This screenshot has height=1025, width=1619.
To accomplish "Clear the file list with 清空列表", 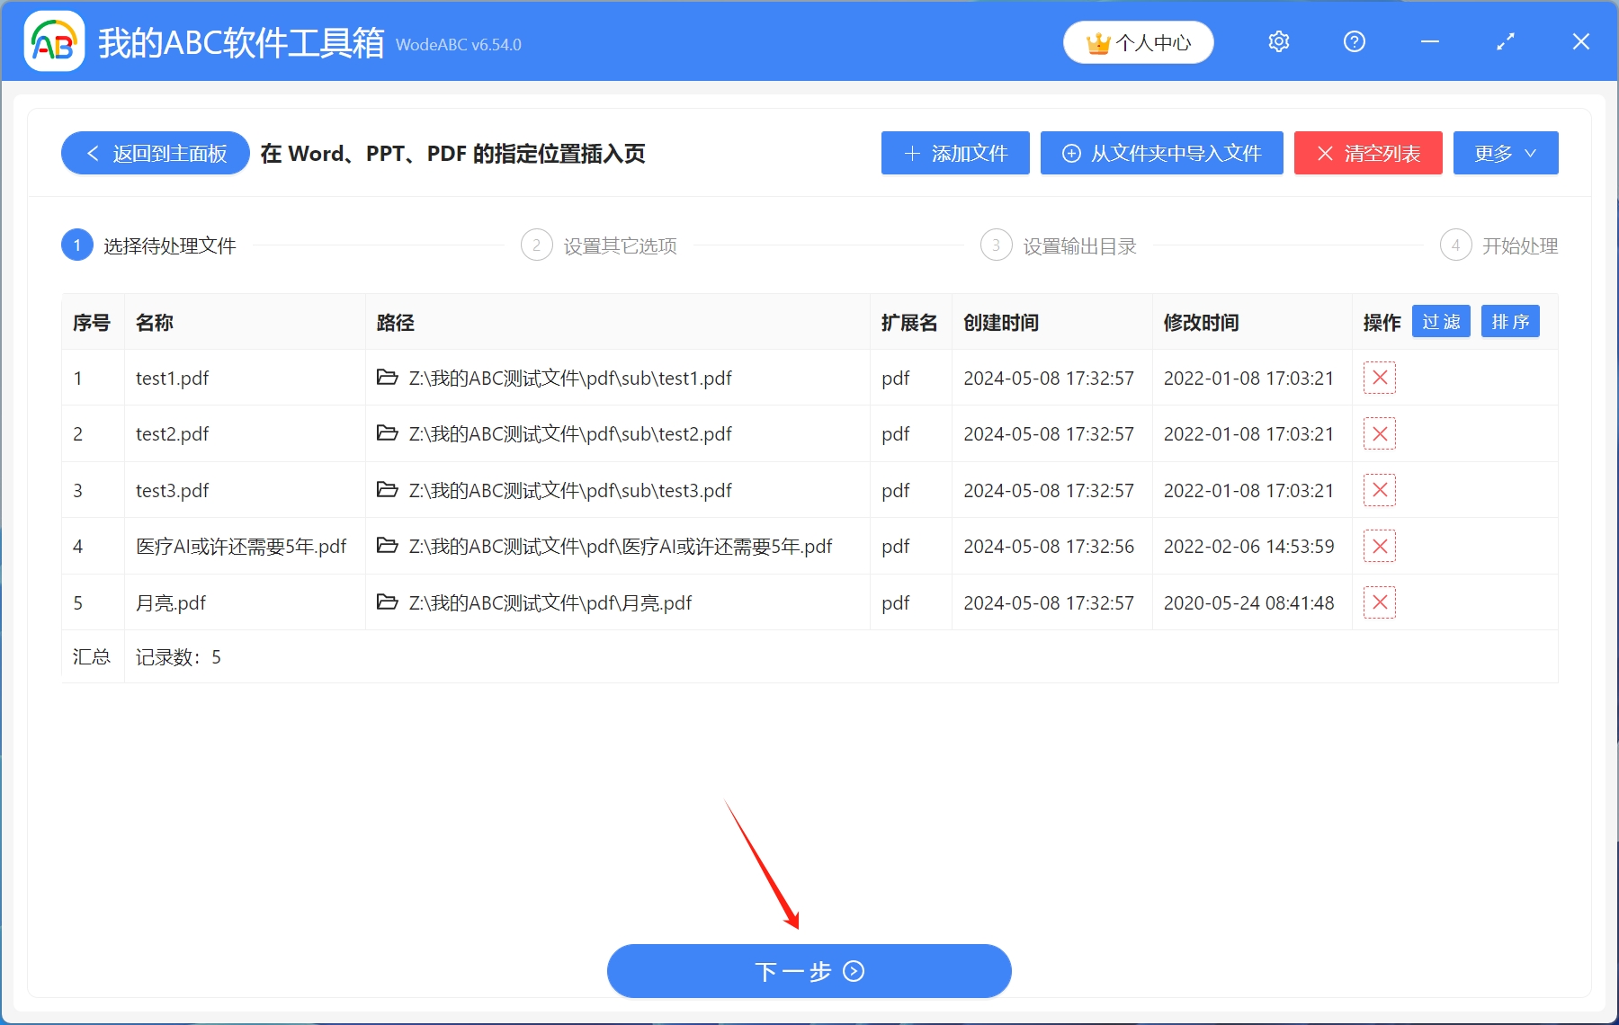I will click(1367, 153).
